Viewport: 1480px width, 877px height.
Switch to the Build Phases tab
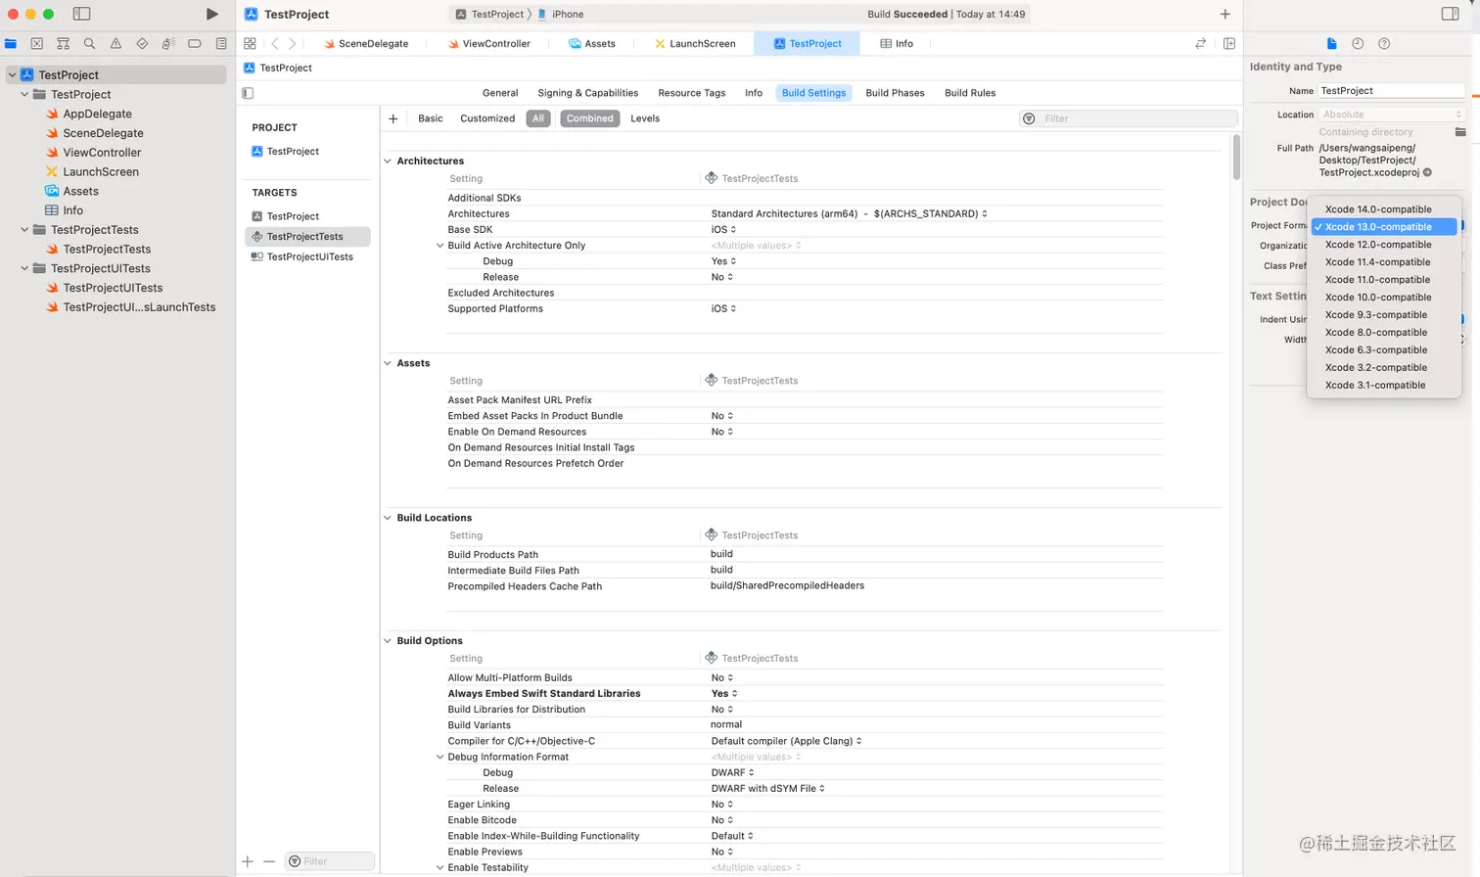895,93
